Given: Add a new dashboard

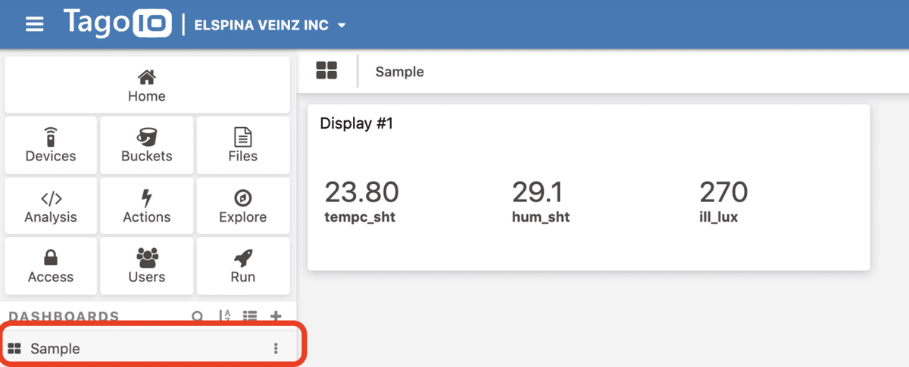Looking at the screenshot, I should 276,316.
